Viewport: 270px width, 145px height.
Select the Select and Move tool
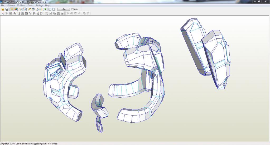point(3,13)
